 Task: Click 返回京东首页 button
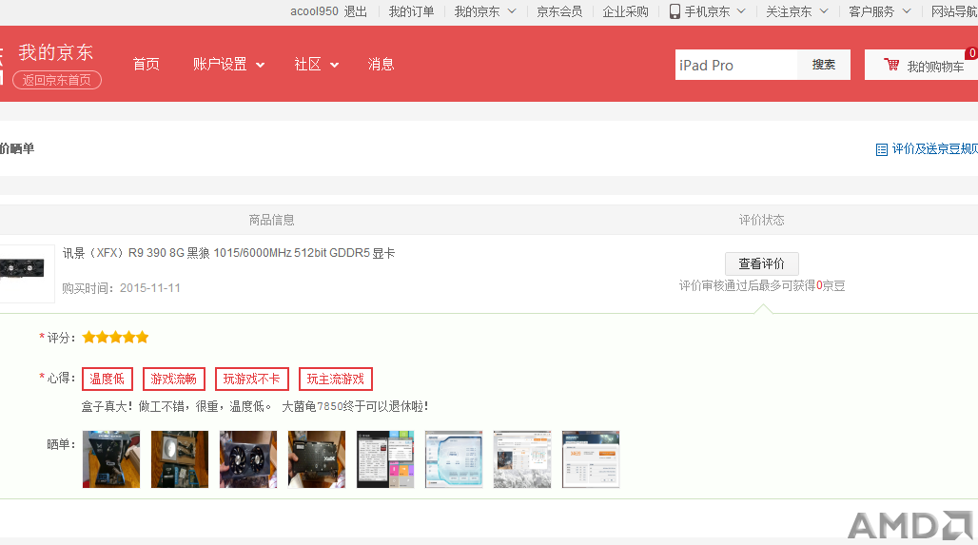click(x=57, y=80)
